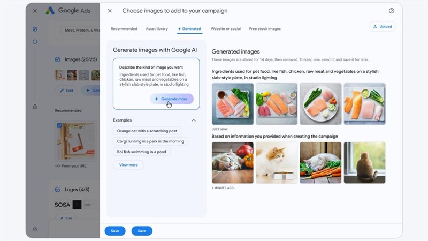Click the Google Ads logo
Viewport: 428px width, 241px height.
(68, 11)
